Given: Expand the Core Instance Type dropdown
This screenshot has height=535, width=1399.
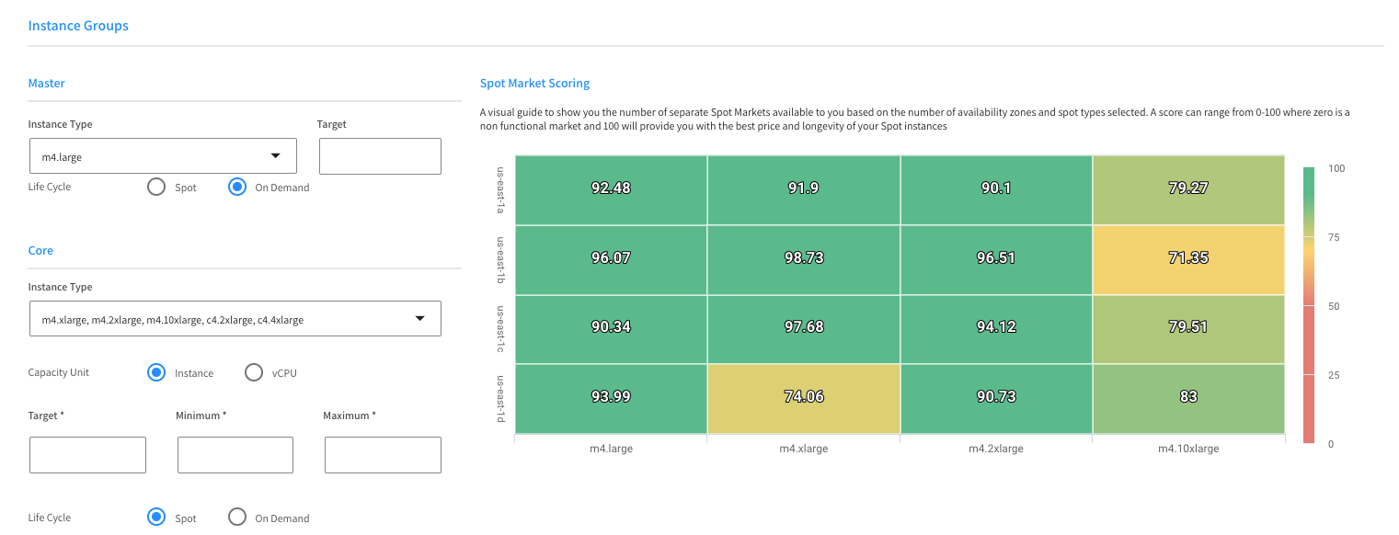Looking at the screenshot, I should point(235,319).
